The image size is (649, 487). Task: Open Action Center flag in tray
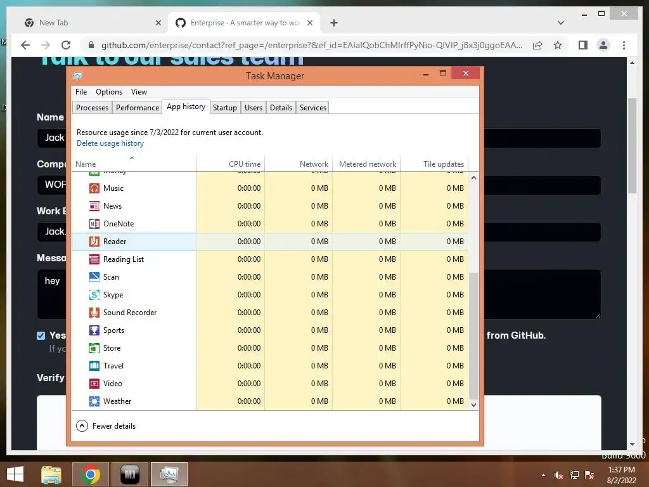click(589, 475)
